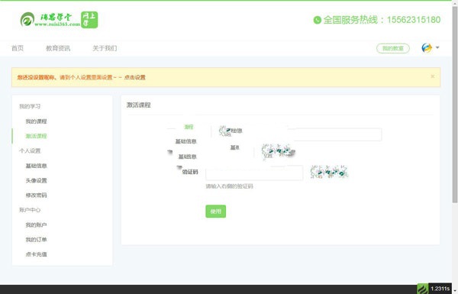The height and width of the screenshot is (294, 458).
Task: Open the 首页 navigation item
Action: click(18, 48)
